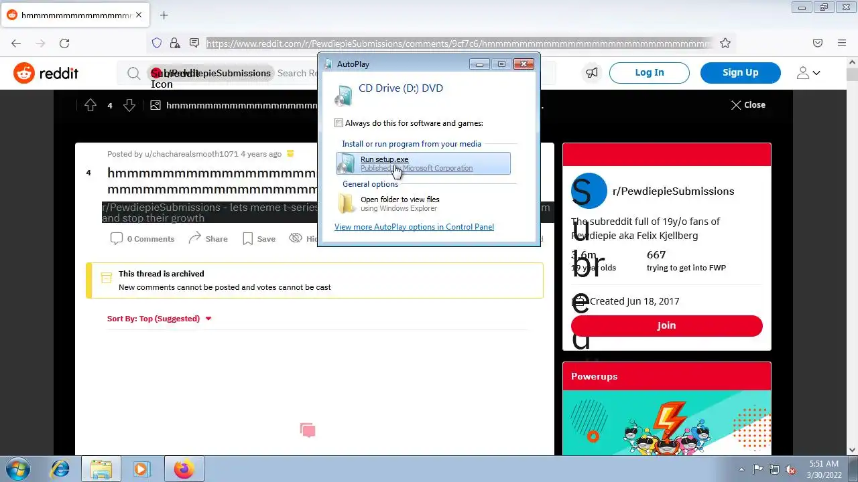This screenshot has height=482, width=858.
Task: Bookmark page with the star icon
Action: tap(725, 43)
